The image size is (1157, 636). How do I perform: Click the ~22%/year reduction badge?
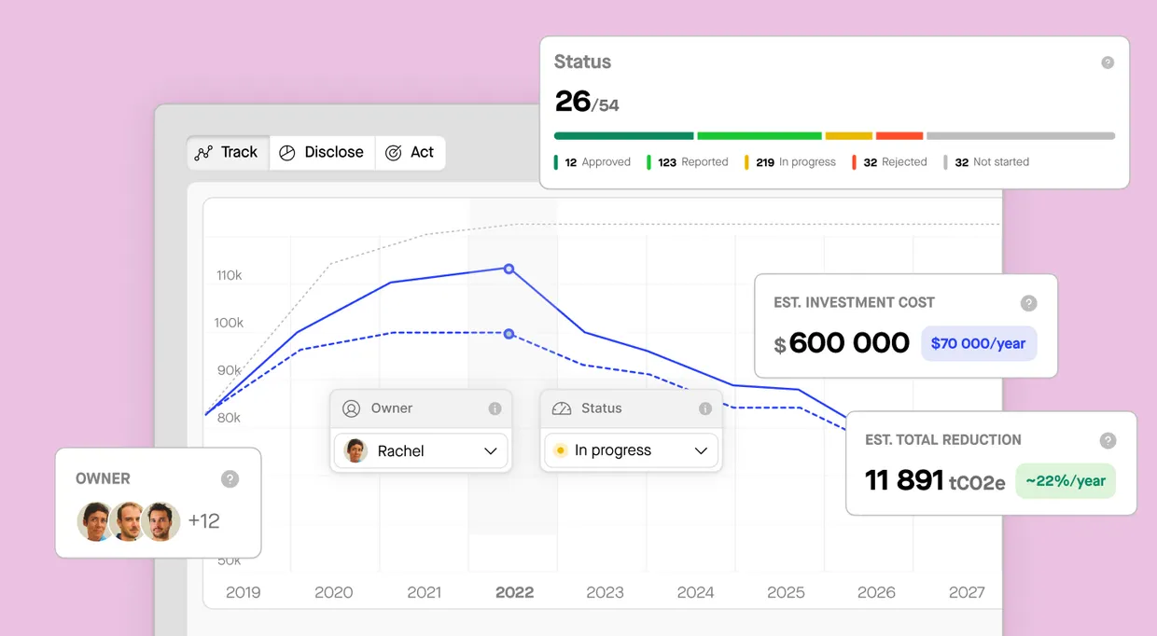pos(1065,481)
